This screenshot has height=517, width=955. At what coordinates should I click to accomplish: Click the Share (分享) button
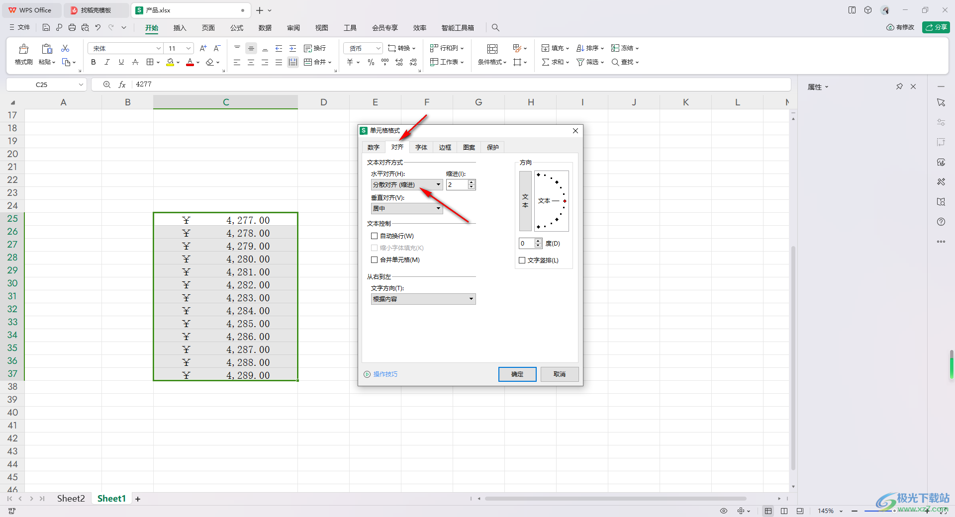[936, 27]
